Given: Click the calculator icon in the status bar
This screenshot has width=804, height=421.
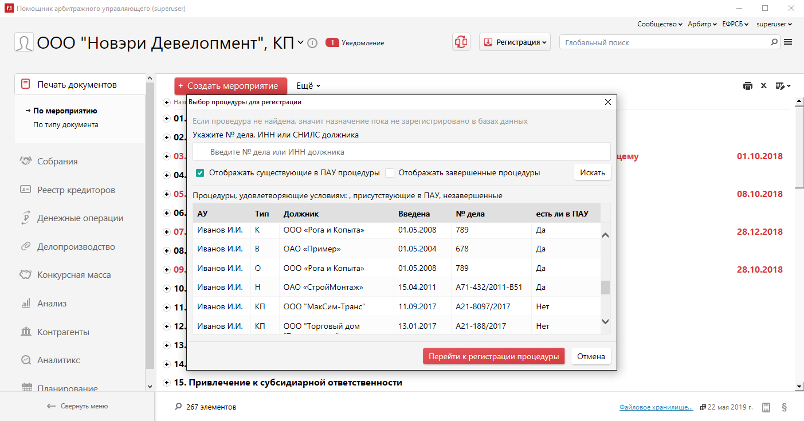Looking at the screenshot, I should (x=766, y=407).
